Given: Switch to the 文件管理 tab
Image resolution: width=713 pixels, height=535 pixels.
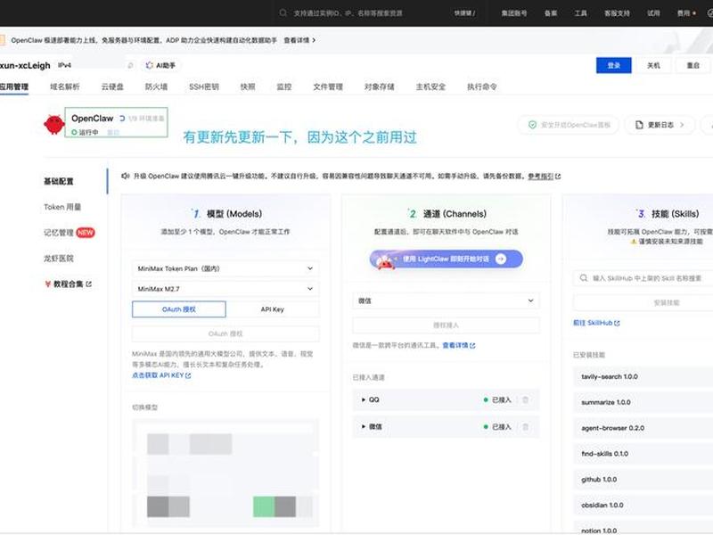Looking at the screenshot, I should point(328,86).
